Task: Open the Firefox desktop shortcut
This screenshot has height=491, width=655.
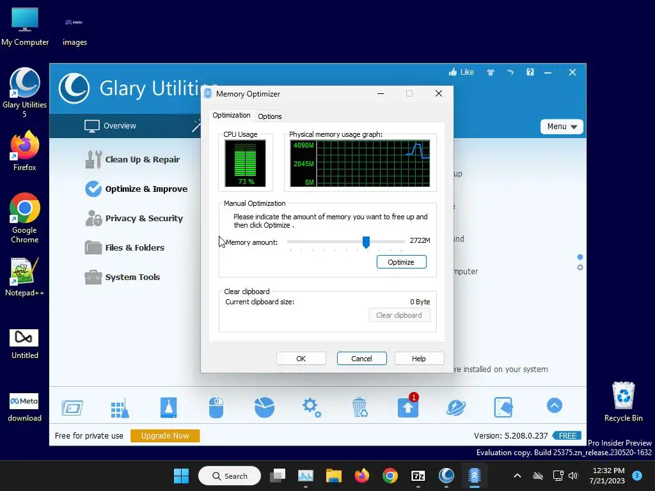Action: tap(25, 151)
